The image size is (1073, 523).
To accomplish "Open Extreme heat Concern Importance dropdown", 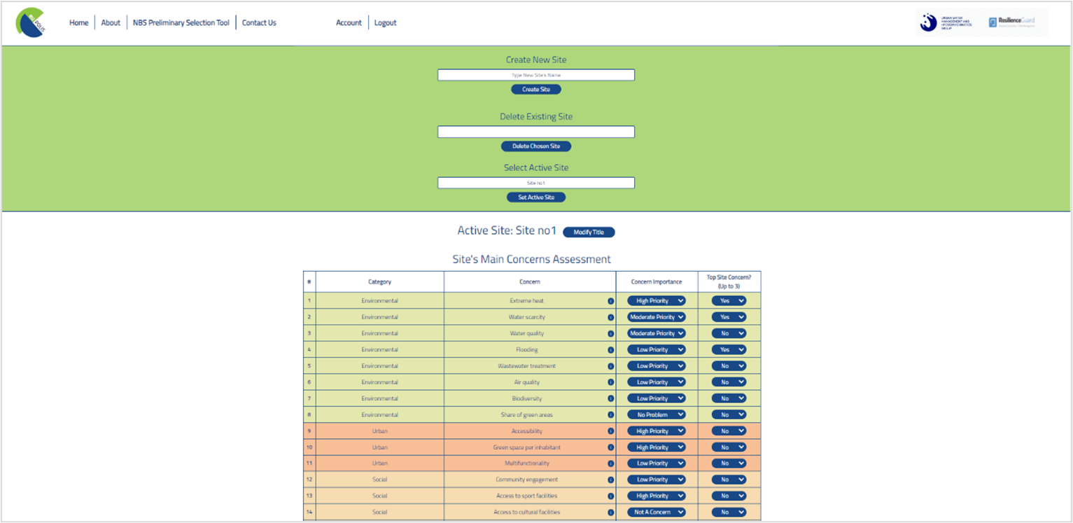I will coord(657,301).
